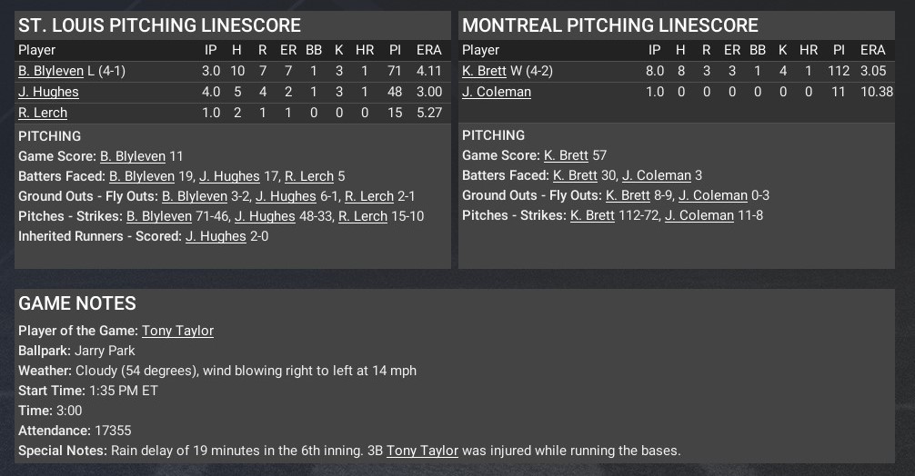The height and width of the screenshot is (476, 915).
Task: Select J. Coleman in Montreal Batters Faced line
Action: (x=657, y=175)
